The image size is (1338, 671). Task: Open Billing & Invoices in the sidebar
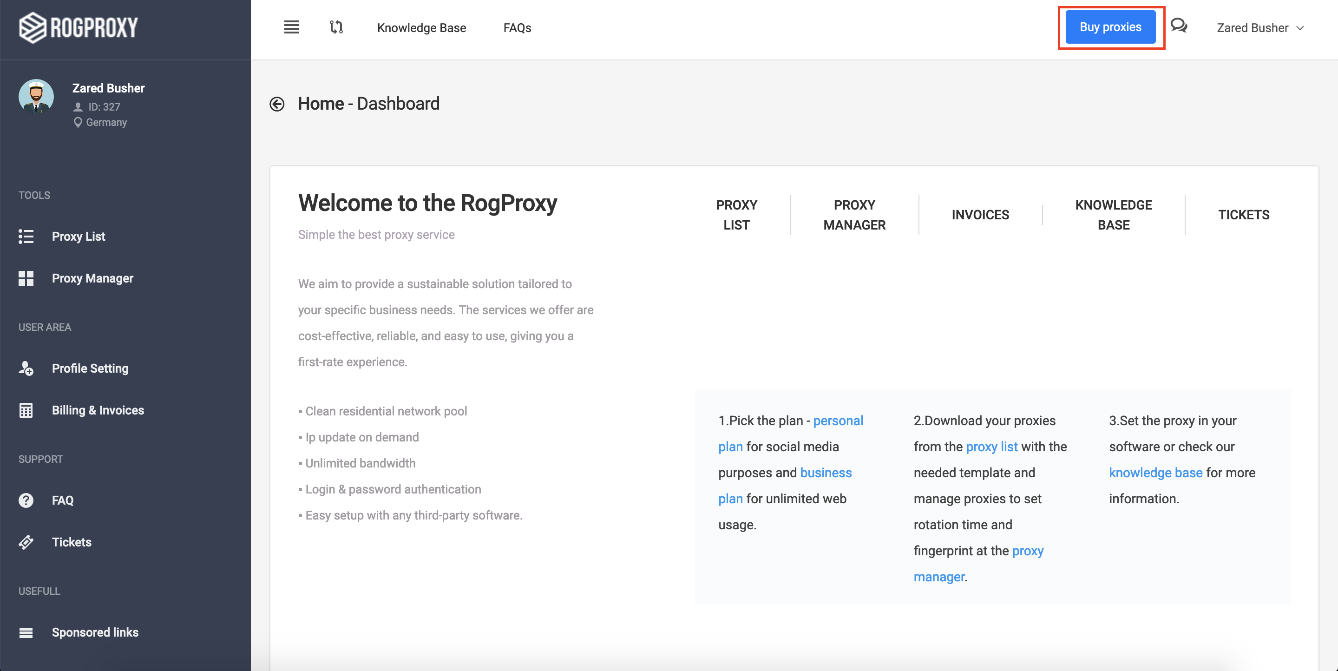click(98, 410)
